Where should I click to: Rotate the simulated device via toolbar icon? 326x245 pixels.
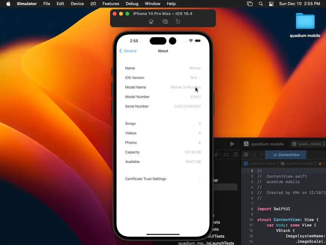coord(178,21)
